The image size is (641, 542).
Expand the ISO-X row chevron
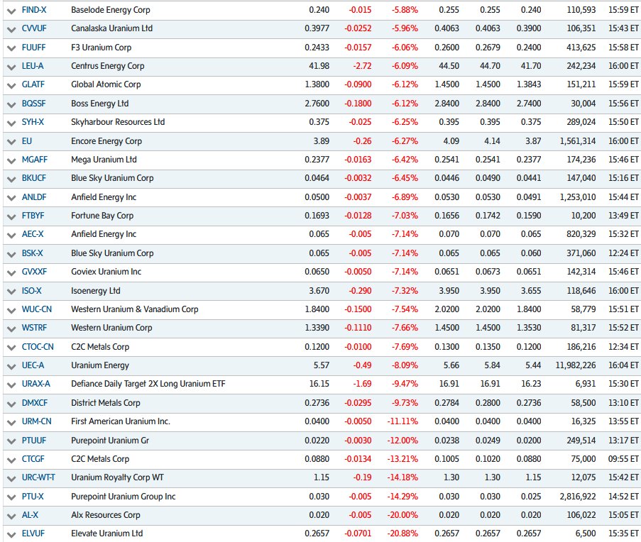(x=11, y=292)
